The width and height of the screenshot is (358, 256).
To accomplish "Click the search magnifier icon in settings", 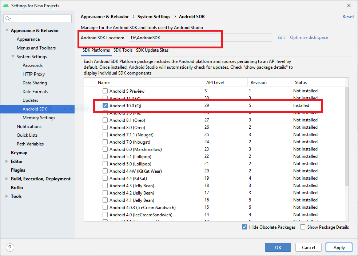I will pos(8,19).
